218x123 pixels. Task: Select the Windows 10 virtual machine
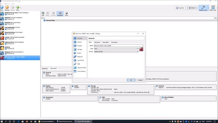tap(20, 53)
